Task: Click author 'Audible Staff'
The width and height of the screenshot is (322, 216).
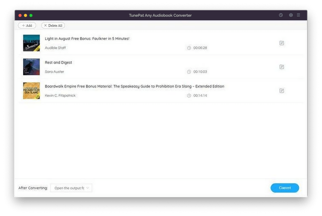Action: click(55, 48)
